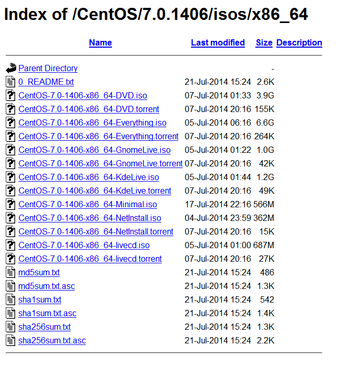Screen dimensions: 360x368
Task: Click the icon beside GnomeLive.torrent
Action: [10, 163]
